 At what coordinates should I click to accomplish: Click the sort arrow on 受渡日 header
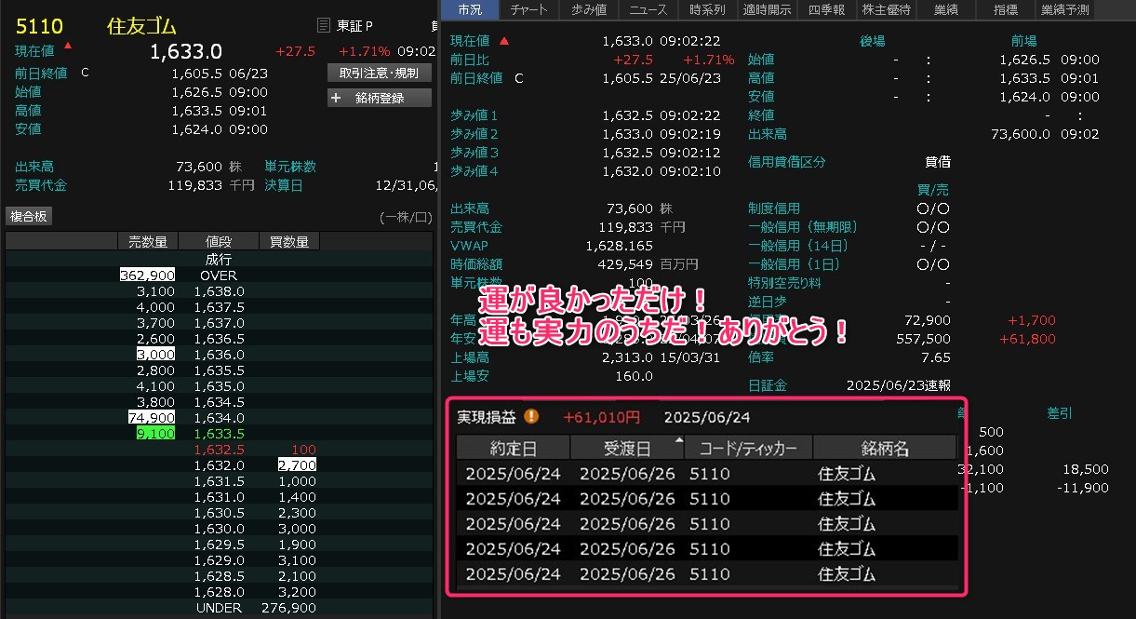pyautogui.click(x=678, y=441)
